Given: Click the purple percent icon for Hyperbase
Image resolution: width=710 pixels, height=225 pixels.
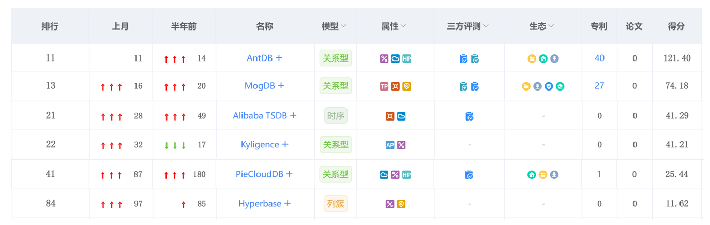Looking at the screenshot, I should click(x=390, y=204).
